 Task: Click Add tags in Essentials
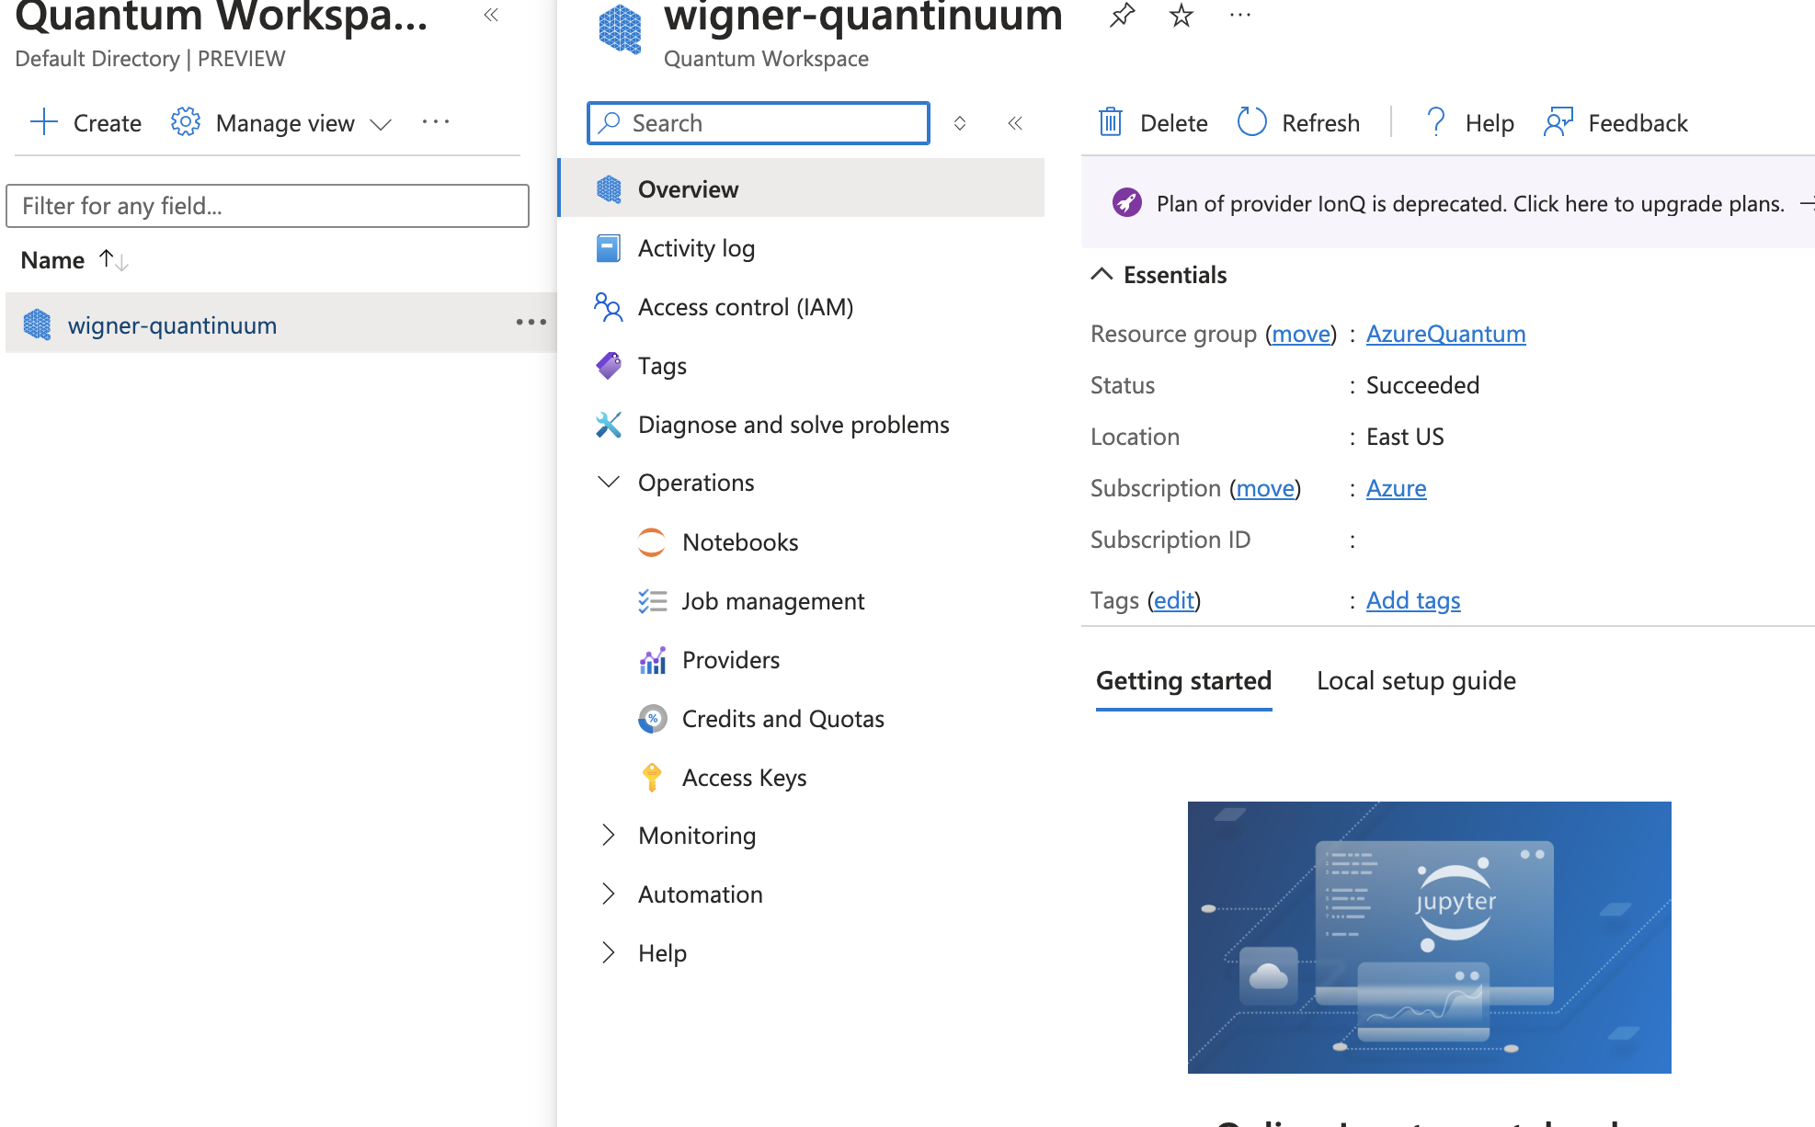[1412, 600]
